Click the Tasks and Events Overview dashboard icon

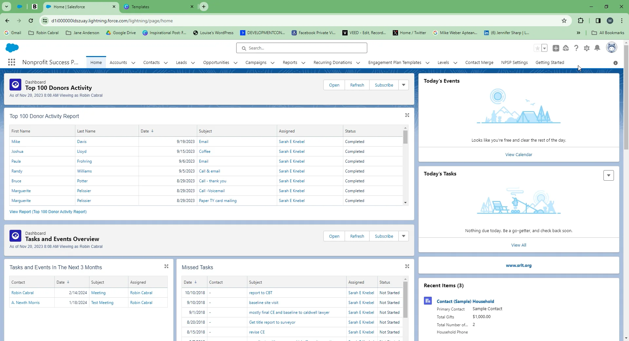tap(15, 236)
